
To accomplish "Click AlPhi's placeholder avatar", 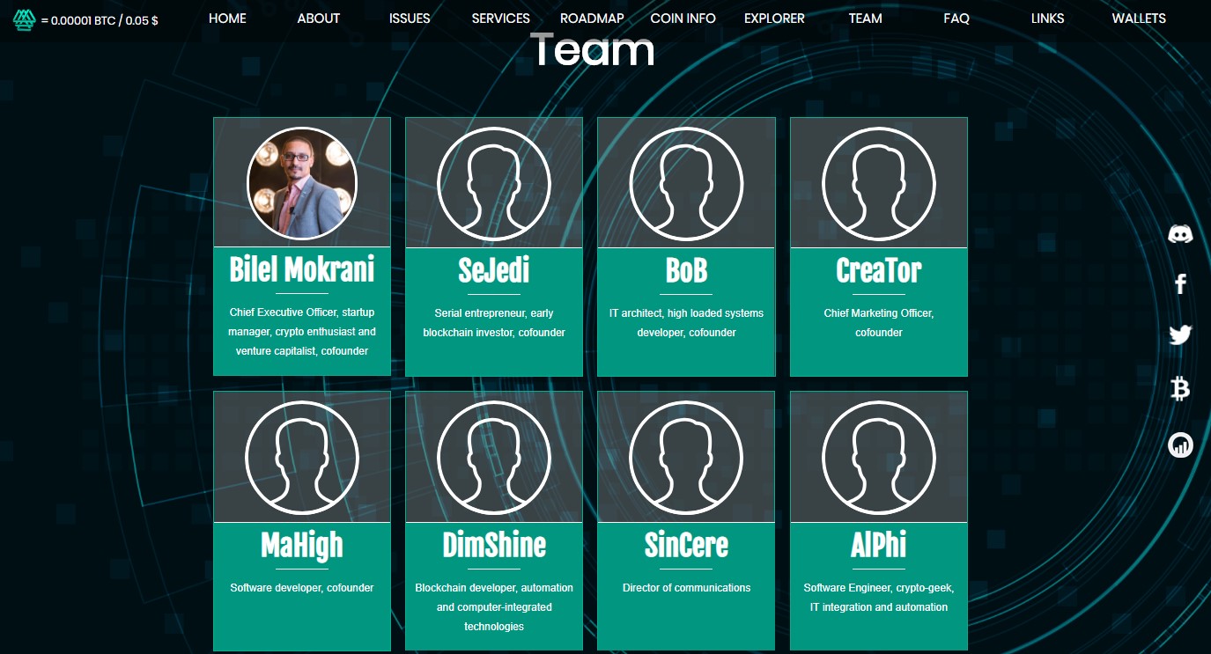I will point(879,458).
